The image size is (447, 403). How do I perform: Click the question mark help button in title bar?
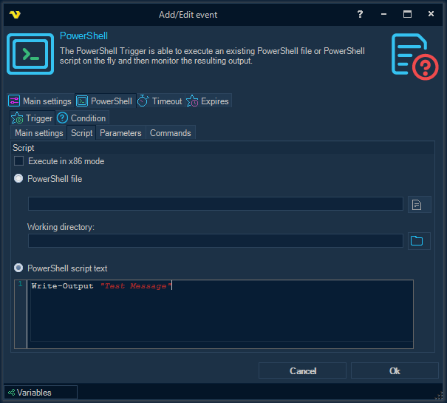coord(360,14)
